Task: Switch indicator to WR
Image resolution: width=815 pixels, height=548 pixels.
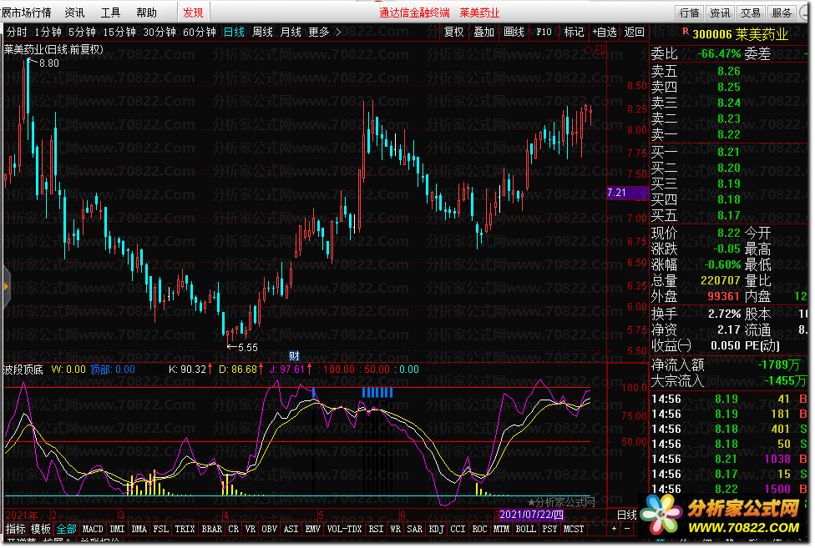Action: point(395,529)
